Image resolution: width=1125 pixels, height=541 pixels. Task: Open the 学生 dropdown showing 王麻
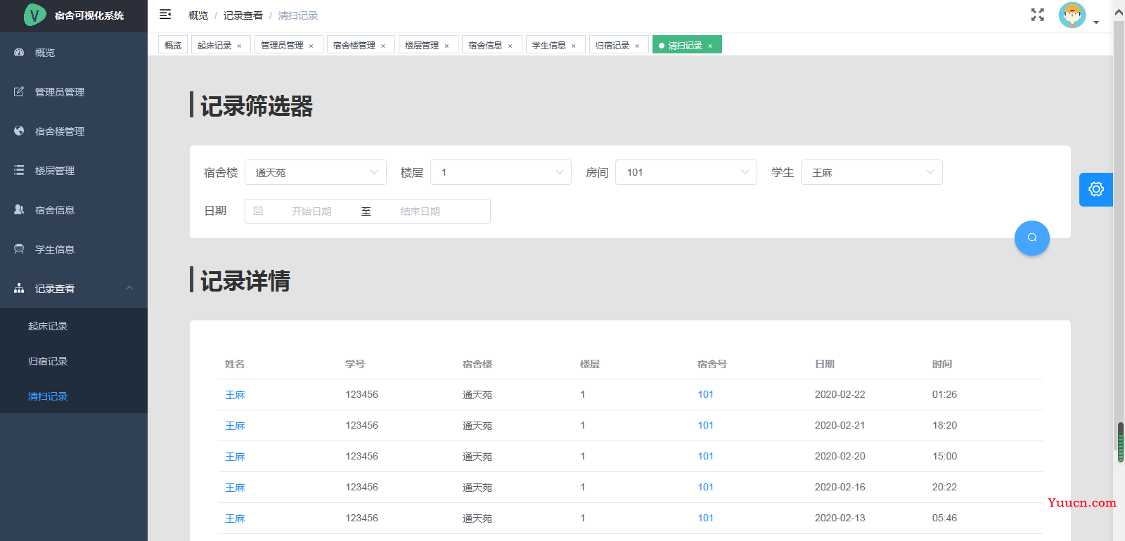click(x=872, y=172)
